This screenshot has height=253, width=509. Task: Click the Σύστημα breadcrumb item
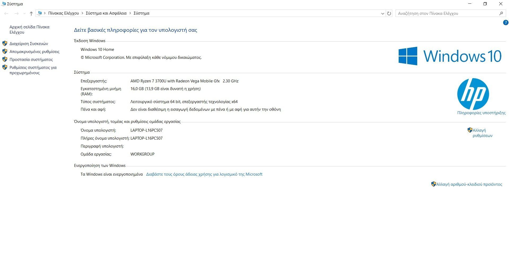click(141, 13)
